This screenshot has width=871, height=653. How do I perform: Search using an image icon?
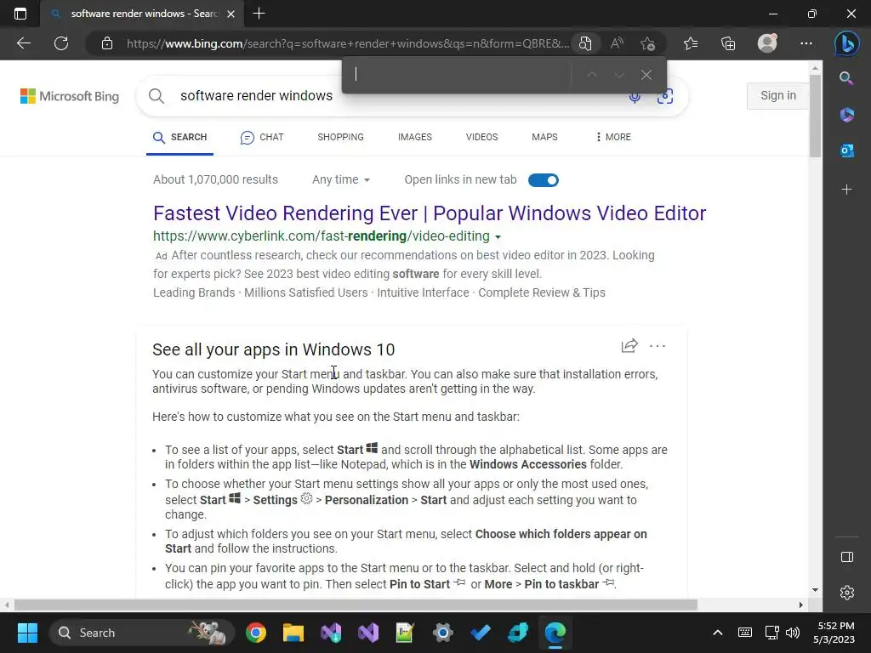tap(665, 96)
